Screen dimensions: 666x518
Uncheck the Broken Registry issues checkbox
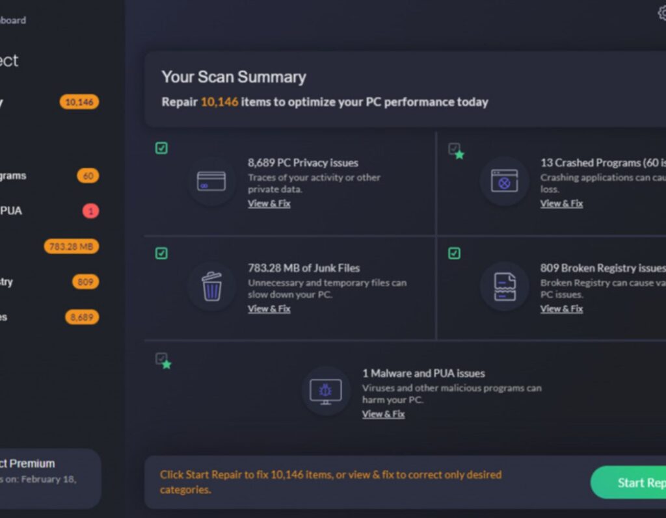pos(454,253)
